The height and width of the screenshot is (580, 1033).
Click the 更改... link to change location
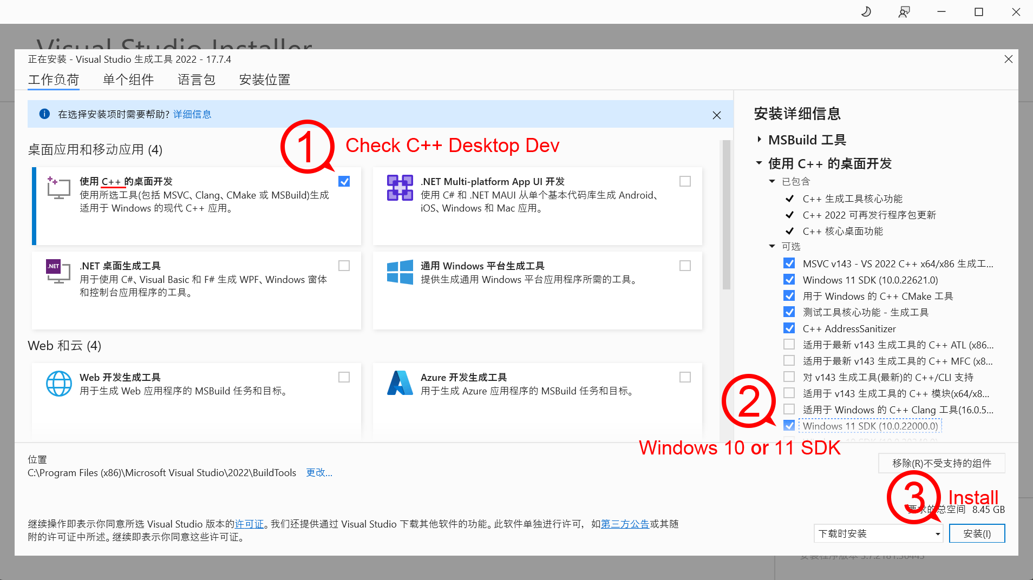319,472
